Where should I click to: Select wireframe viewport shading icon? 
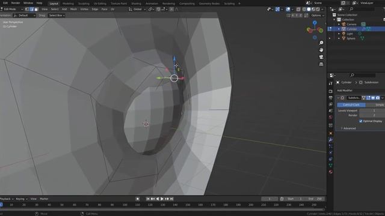tap(304, 9)
